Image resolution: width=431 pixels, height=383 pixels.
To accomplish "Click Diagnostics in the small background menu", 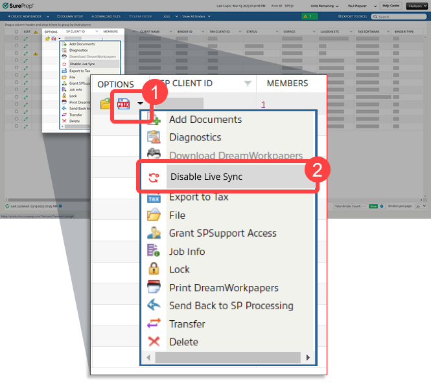I will (78, 50).
